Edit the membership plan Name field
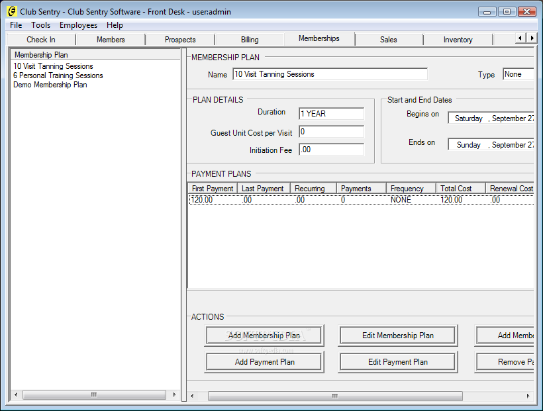This screenshot has height=411, width=543. (x=329, y=73)
